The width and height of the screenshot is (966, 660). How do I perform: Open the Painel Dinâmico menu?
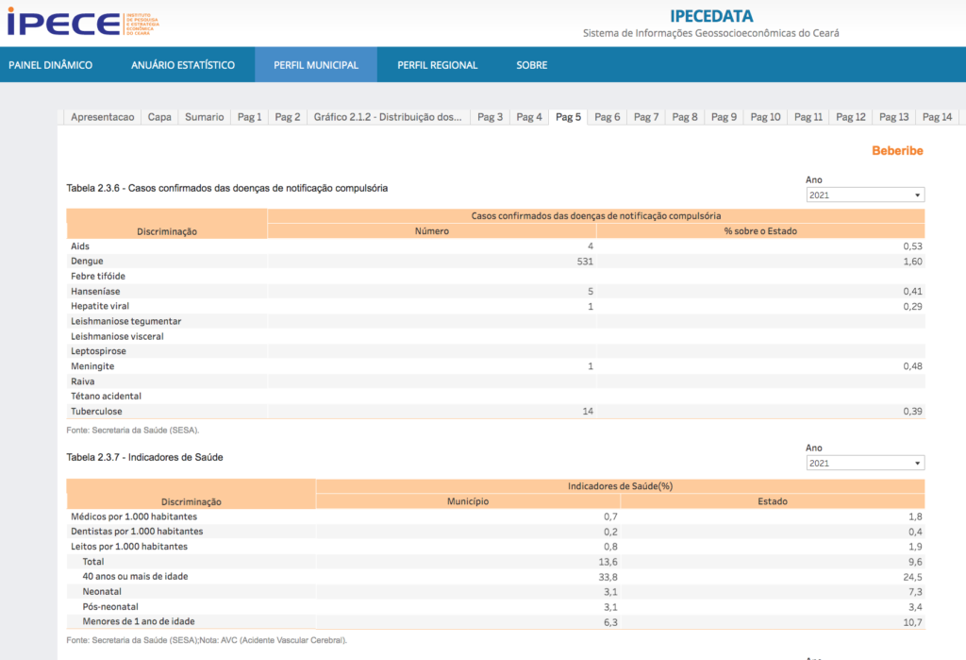[x=51, y=65]
